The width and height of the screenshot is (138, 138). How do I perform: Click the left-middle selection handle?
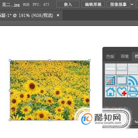coord(10,90)
